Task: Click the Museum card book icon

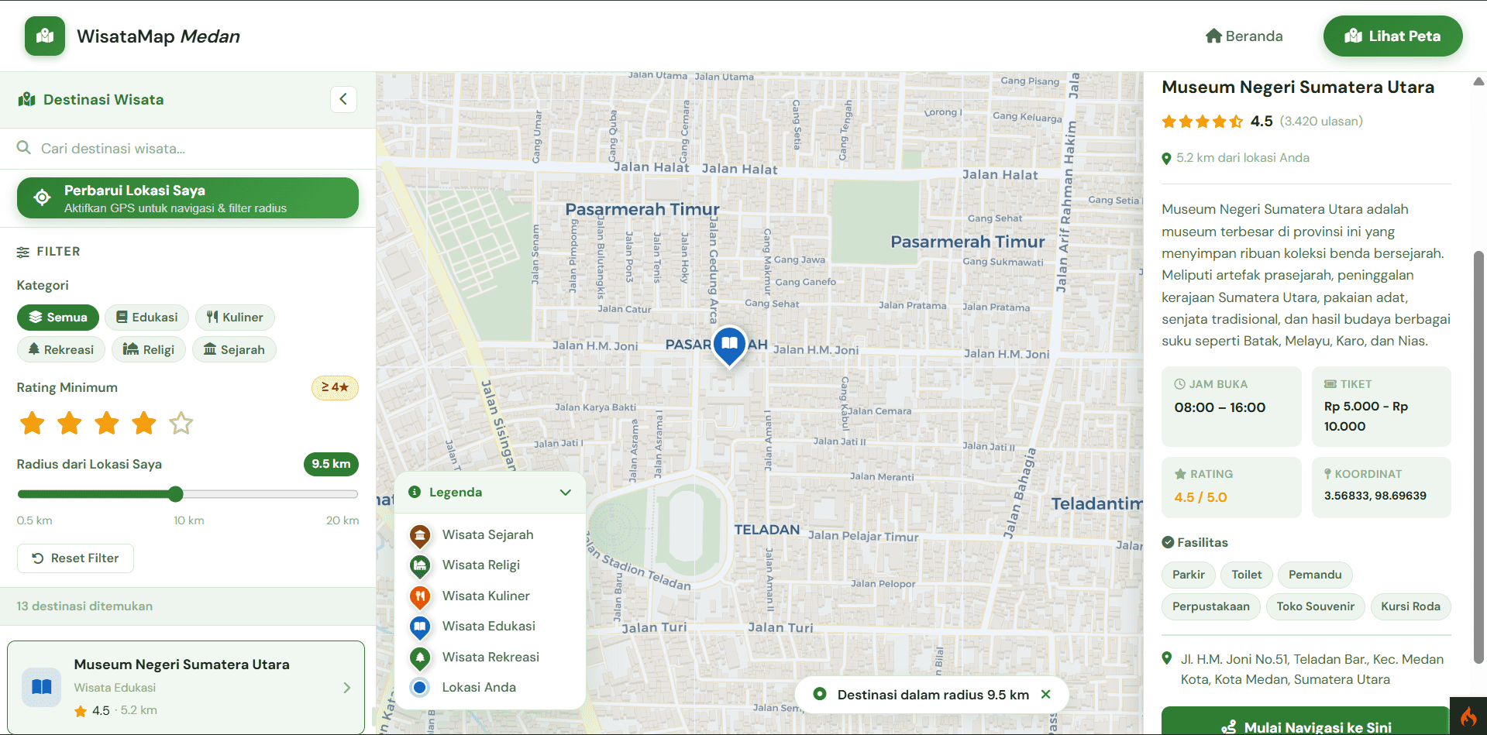Action: point(42,687)
